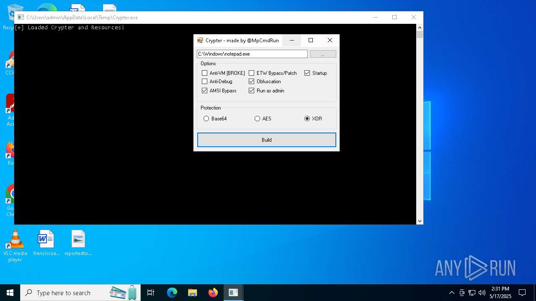Viewport: 536px width, 301px height.
Task: Open the notification center icon
Action: [522, 293]
